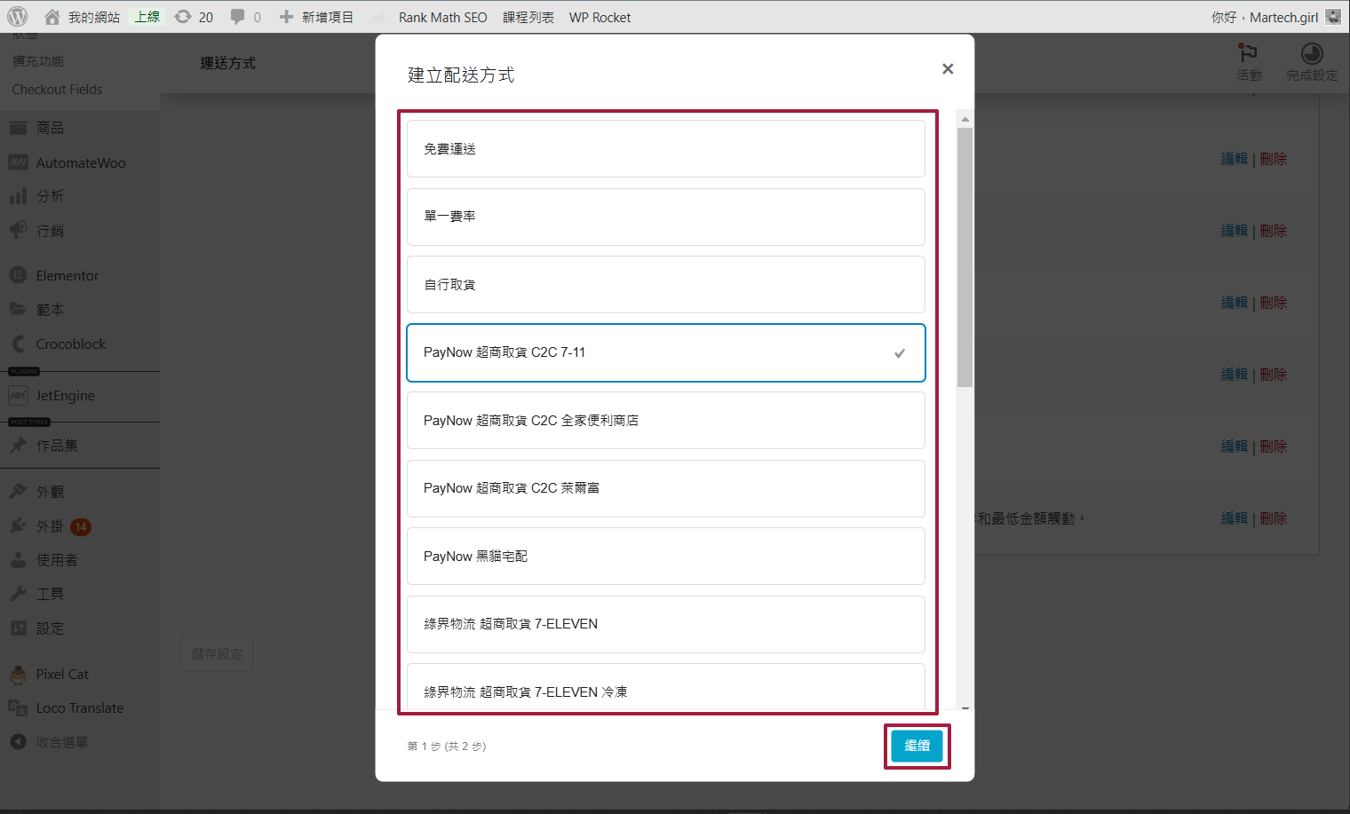Choose the 單一費率 shipping option
The width and height of the screenshot is (1350, 814).
666,217
